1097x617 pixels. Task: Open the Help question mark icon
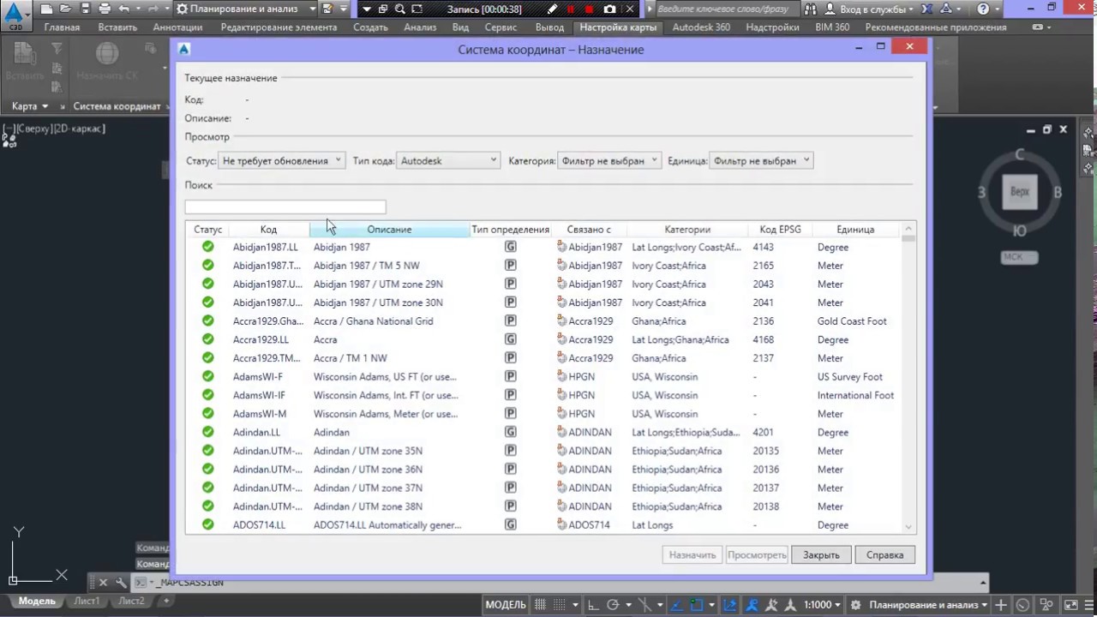[983, 9]
